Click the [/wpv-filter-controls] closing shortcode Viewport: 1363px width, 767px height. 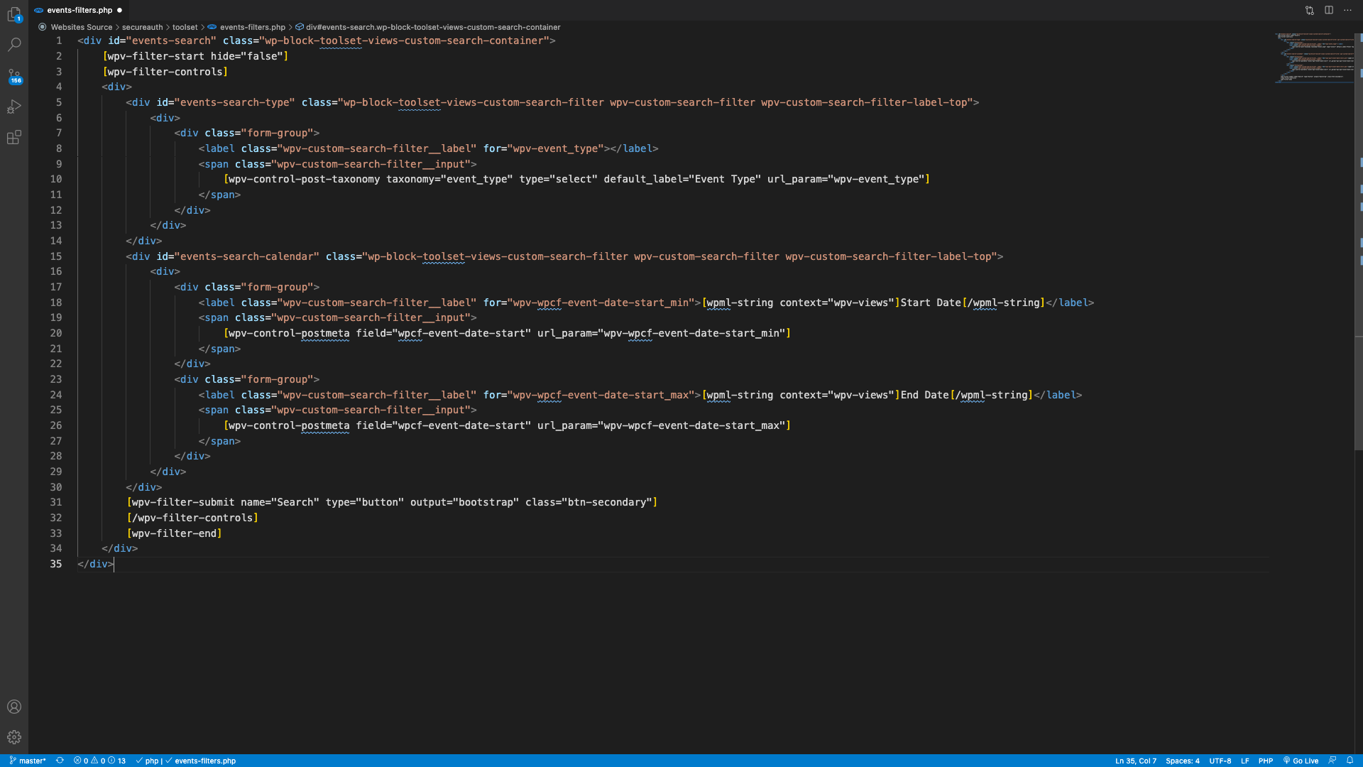tap(192, 518)
